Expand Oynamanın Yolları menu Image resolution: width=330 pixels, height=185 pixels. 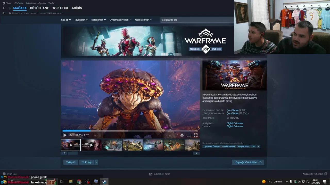[120, 20]
